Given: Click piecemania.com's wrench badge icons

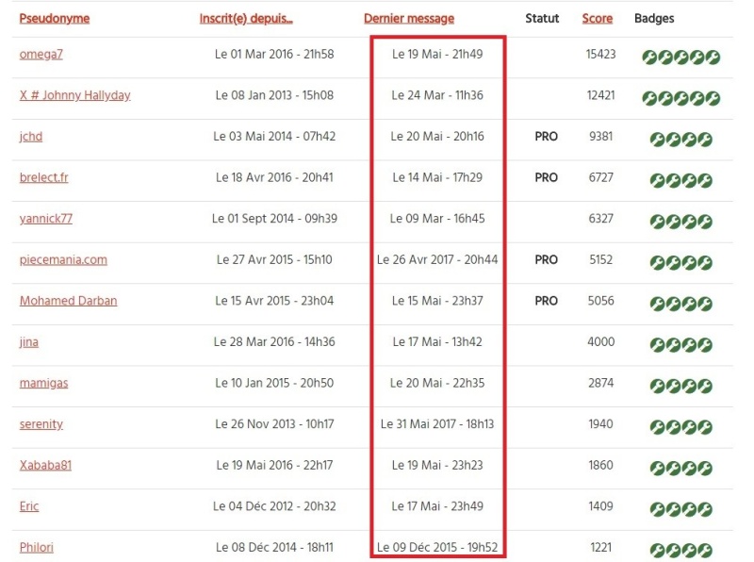Looking at the screenshot, I should [x=680, y=263].
